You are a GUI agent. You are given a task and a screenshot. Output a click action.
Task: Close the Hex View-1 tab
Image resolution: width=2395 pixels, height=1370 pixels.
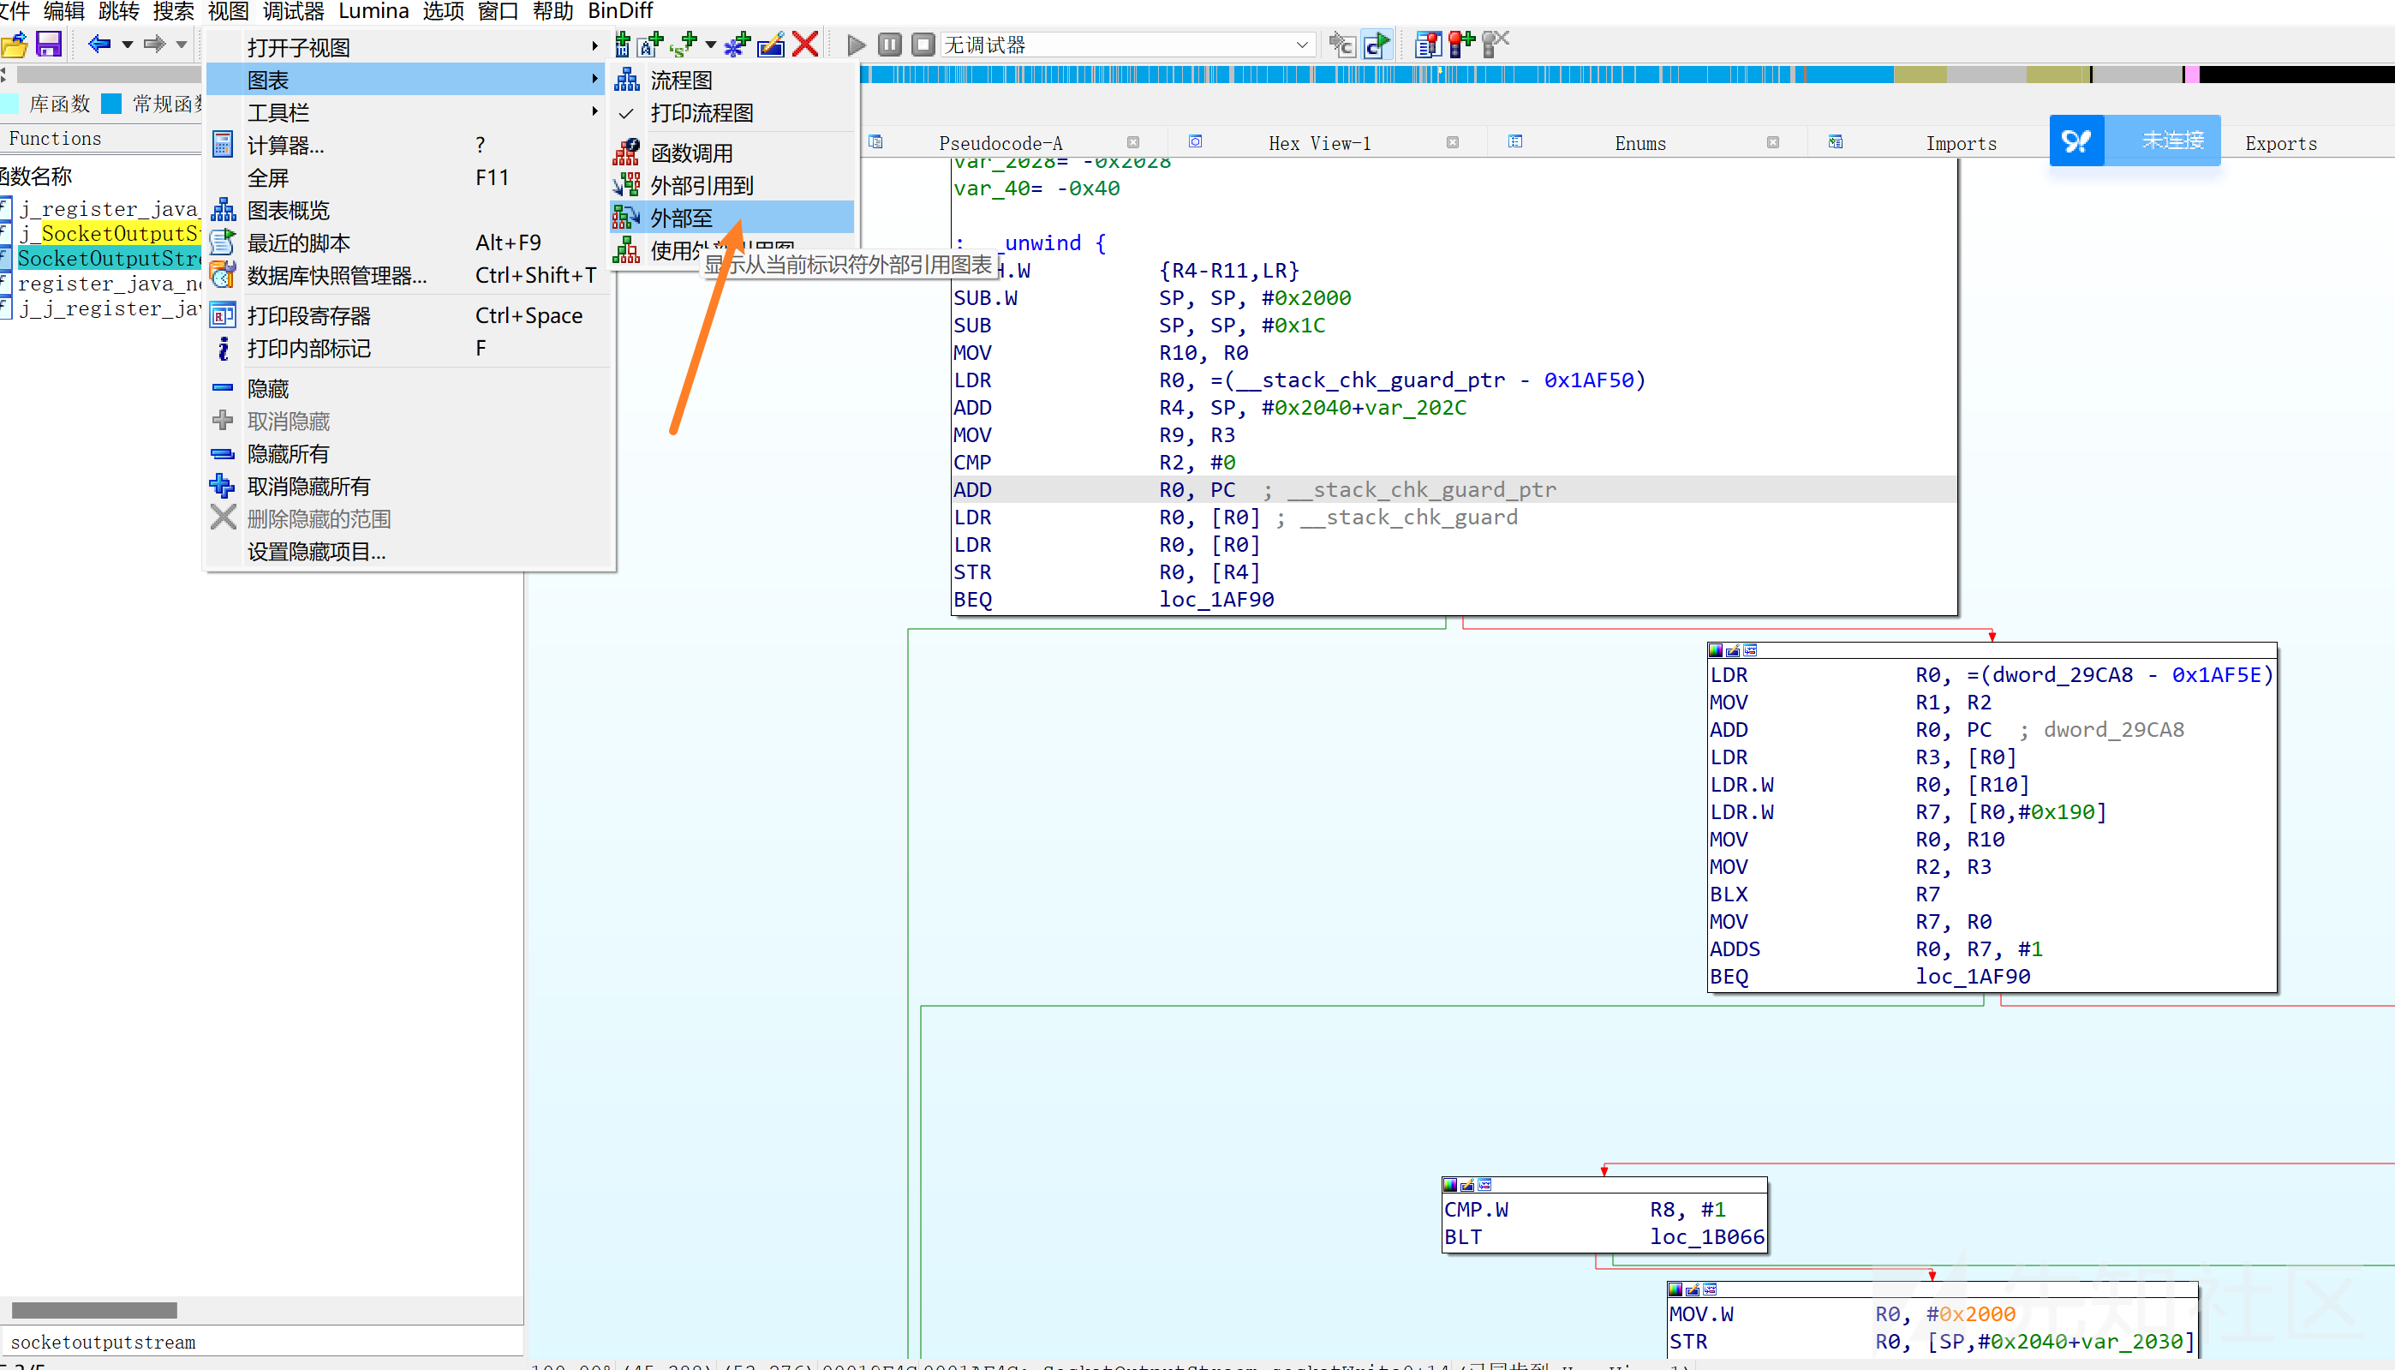tap(1453, 142)
